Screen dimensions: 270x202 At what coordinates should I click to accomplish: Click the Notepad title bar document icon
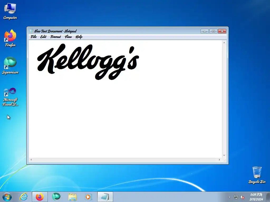point(31,31)
